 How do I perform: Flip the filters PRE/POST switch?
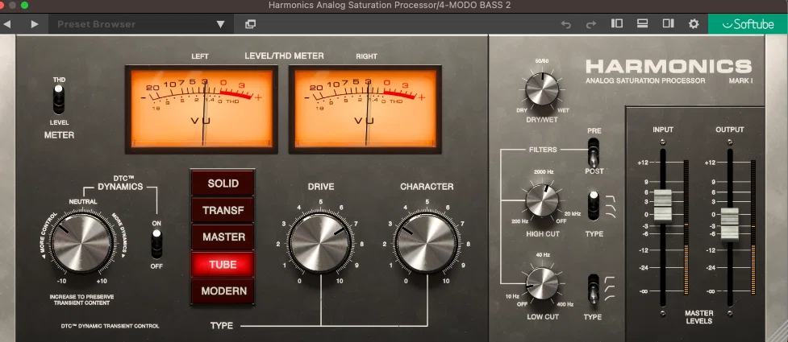pyautogui.click(x=594, y=151)
